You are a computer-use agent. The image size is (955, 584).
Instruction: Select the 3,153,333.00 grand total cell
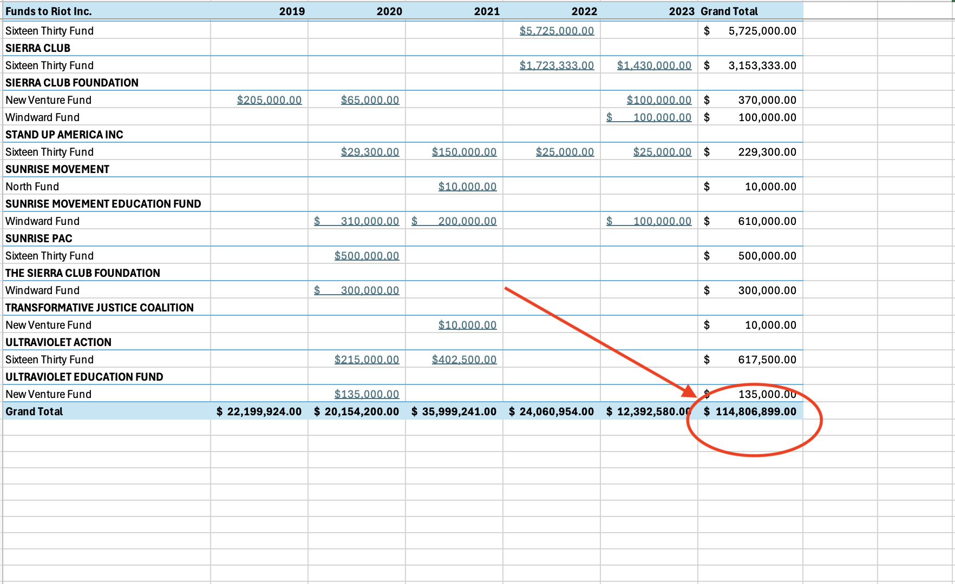click(x=750, y=65)
